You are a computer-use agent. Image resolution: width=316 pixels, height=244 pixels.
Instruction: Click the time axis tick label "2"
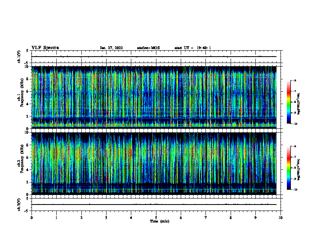click(81, 218)
